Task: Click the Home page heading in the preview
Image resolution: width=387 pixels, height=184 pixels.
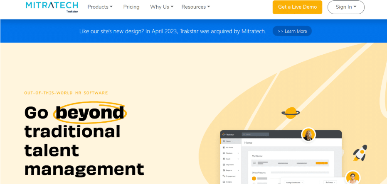Action: (x=248, y=143)
